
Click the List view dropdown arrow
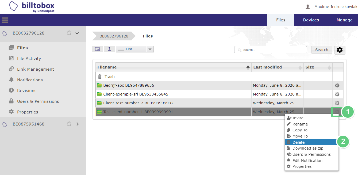[x=150, y=49]
